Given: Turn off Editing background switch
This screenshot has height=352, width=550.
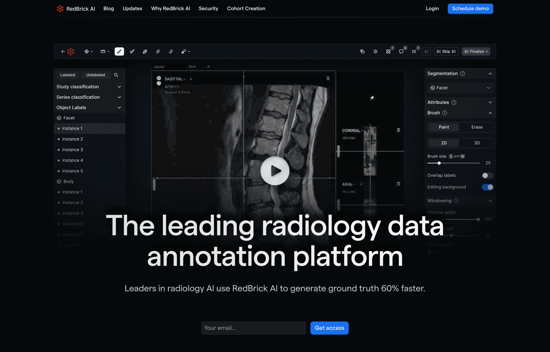Looking at the screenshot, I should pos(487,187).
